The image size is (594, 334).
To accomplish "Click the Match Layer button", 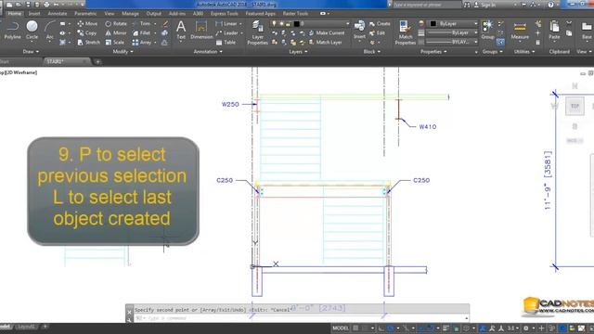I will [x=325, y=43].
